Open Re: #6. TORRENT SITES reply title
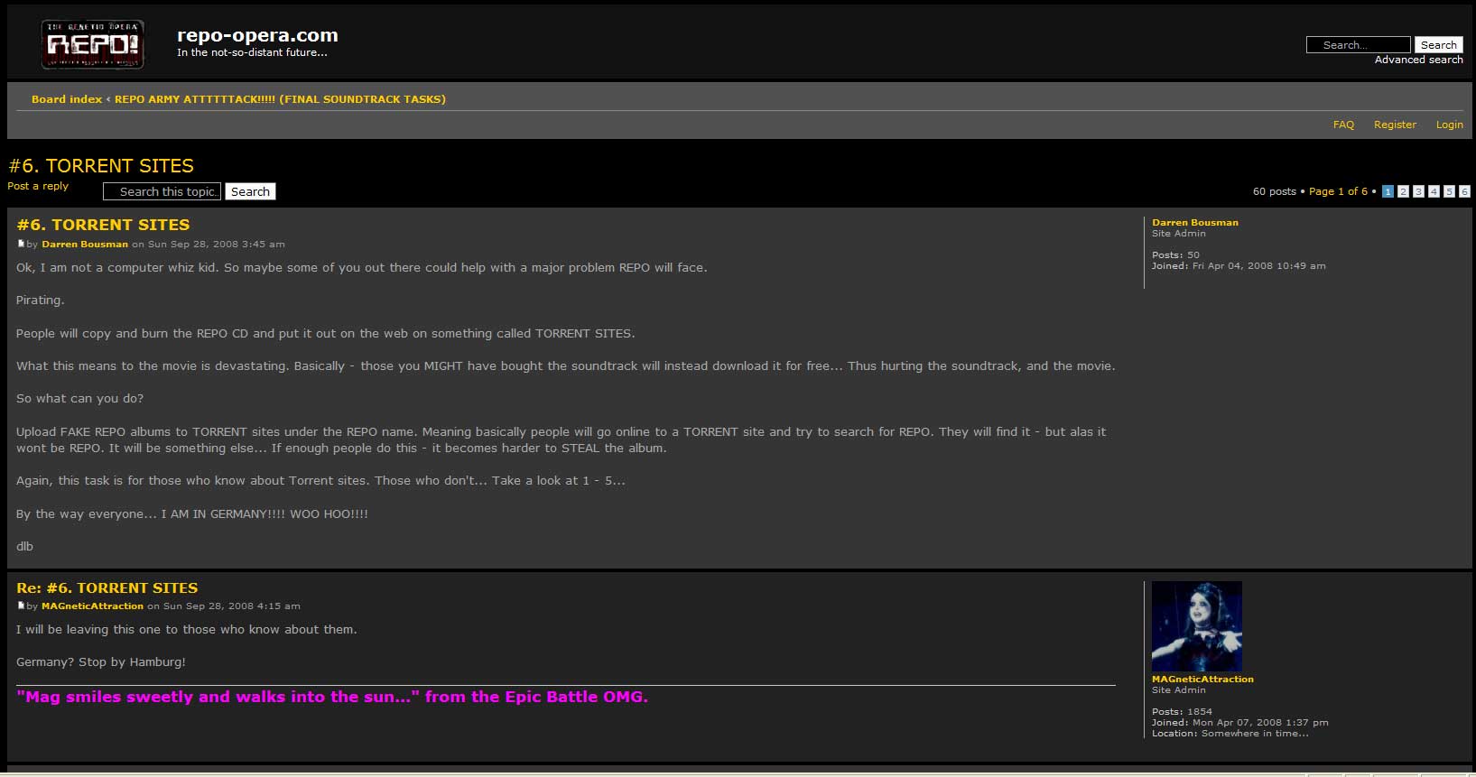This screenshot has height=777, width=1476. pos(107,587)
